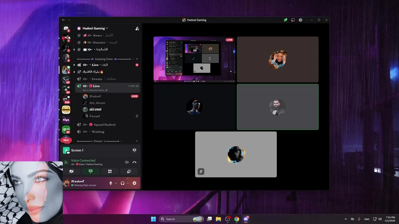Image resolution: width=399 pixels, height=224 pixels.
Task: Select user Hadeel in Live channel
Action: tap(110, 96)
